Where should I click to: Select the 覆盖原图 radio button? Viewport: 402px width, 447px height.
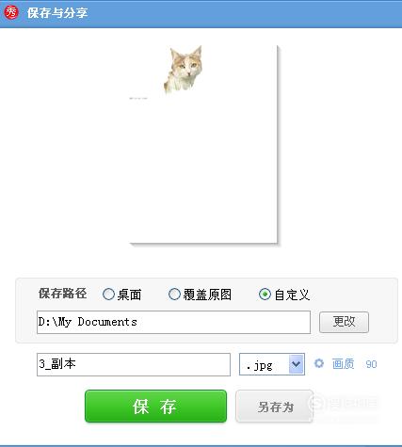tap(174, 295)
